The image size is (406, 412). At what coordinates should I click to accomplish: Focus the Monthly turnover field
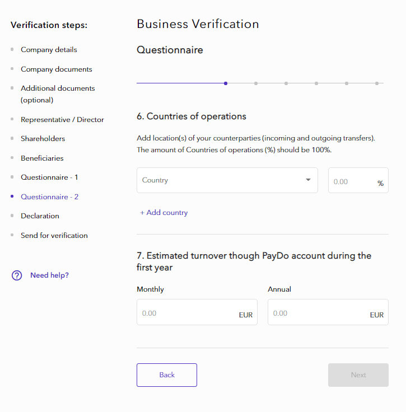coord(189,313)
